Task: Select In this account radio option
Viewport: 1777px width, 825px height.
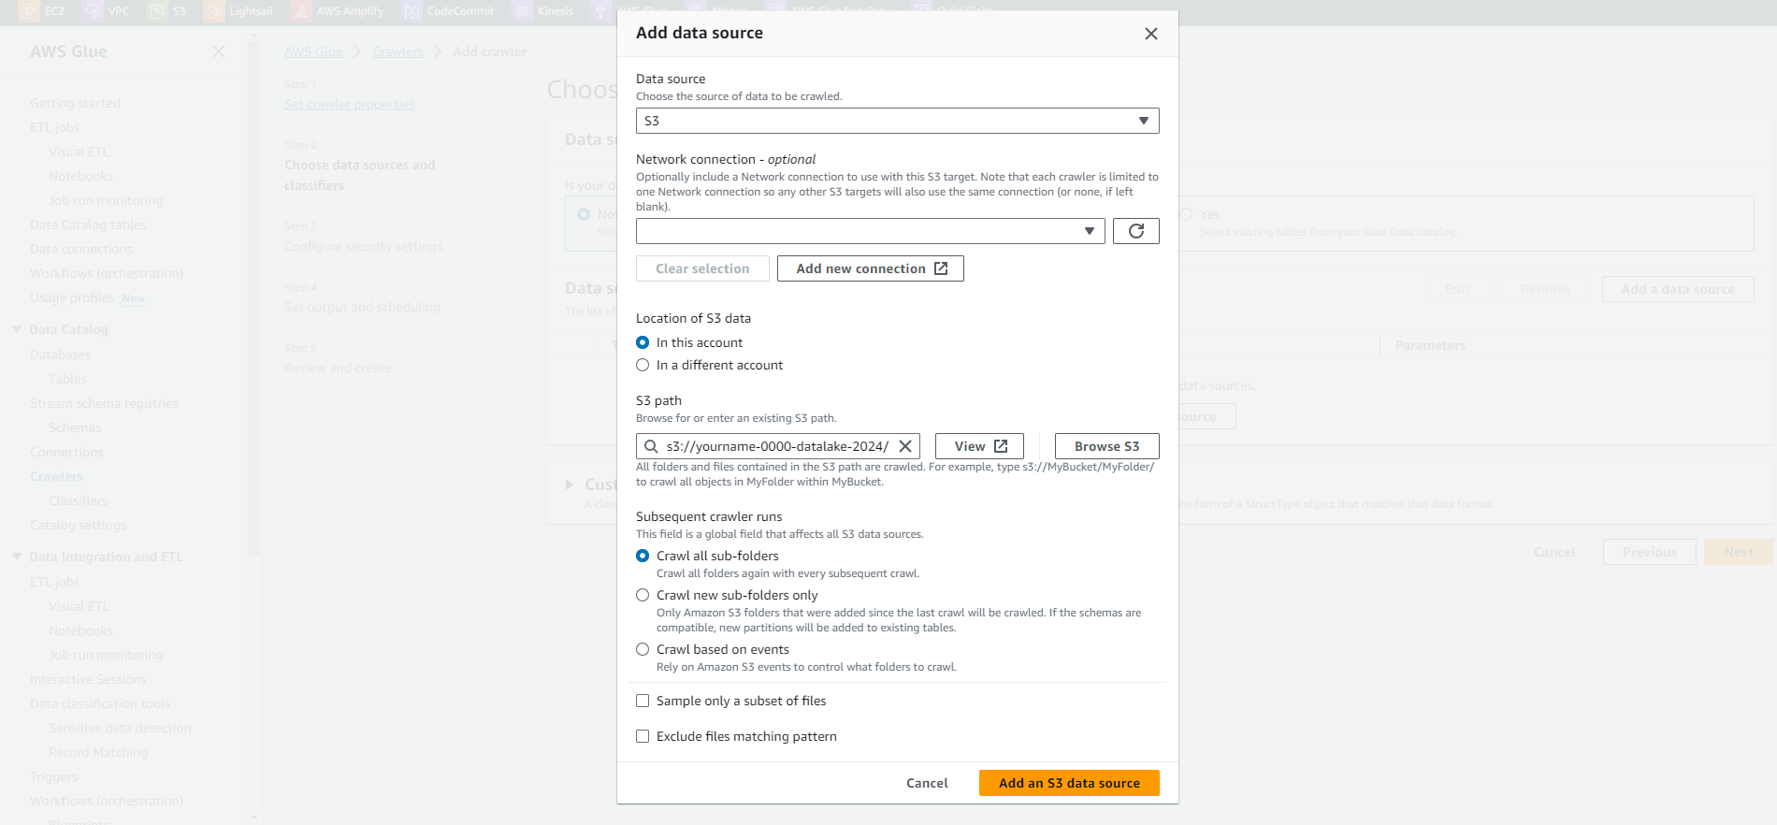Action: tap(643, 342)
